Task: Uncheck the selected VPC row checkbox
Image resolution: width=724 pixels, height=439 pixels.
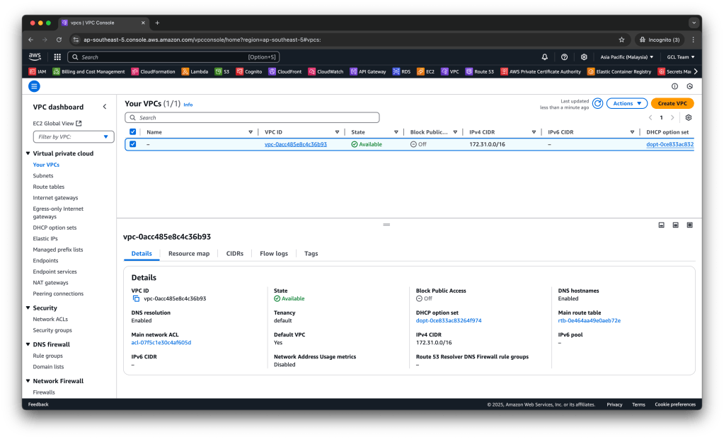Action: click(x=132, y=144)
